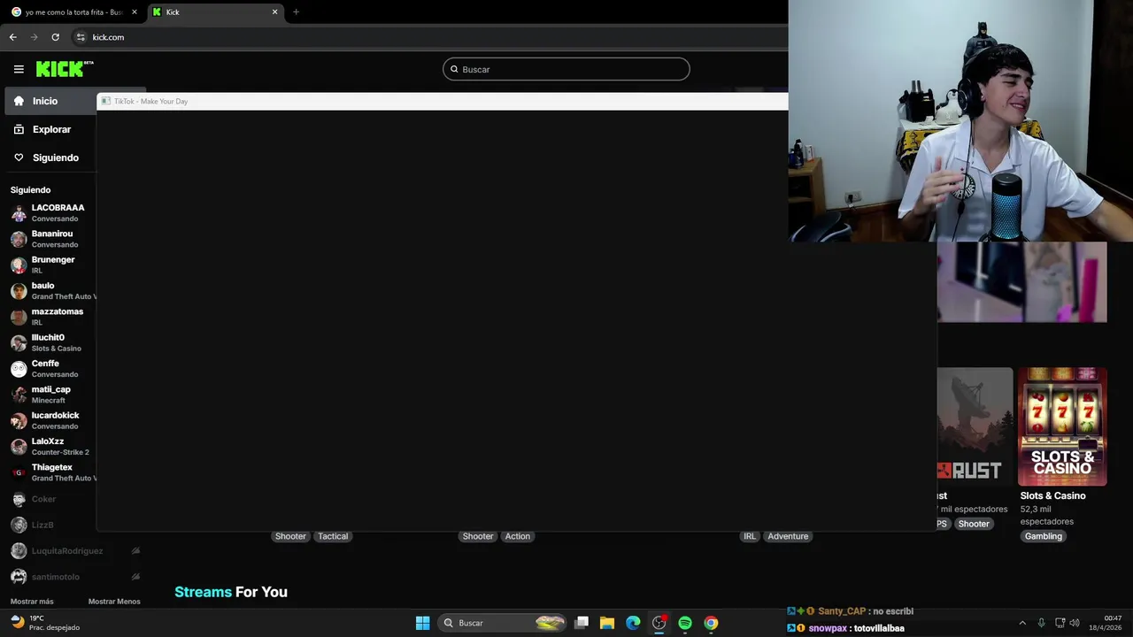Click the kick.com address bar URL

coord(108,37)
